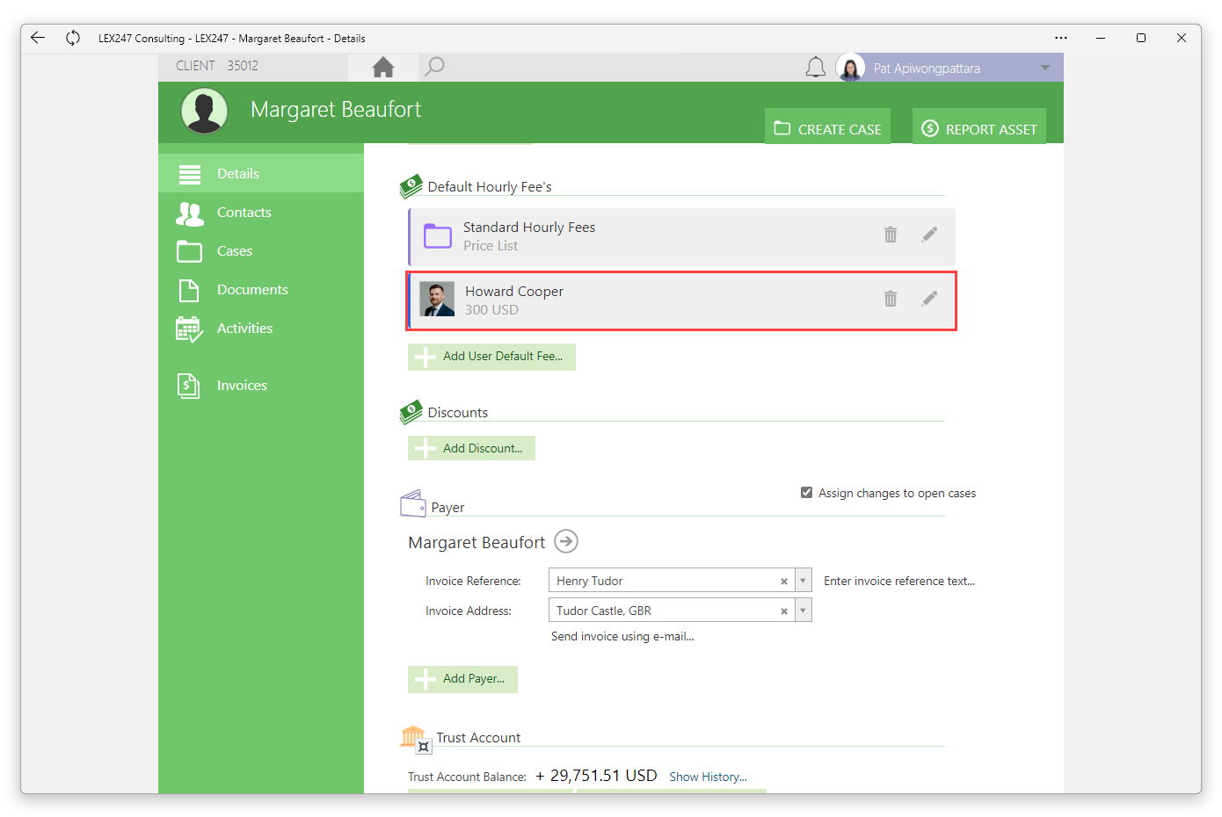
Task: Click Enter invoice reference text field
Action: [x=899, y=581]
